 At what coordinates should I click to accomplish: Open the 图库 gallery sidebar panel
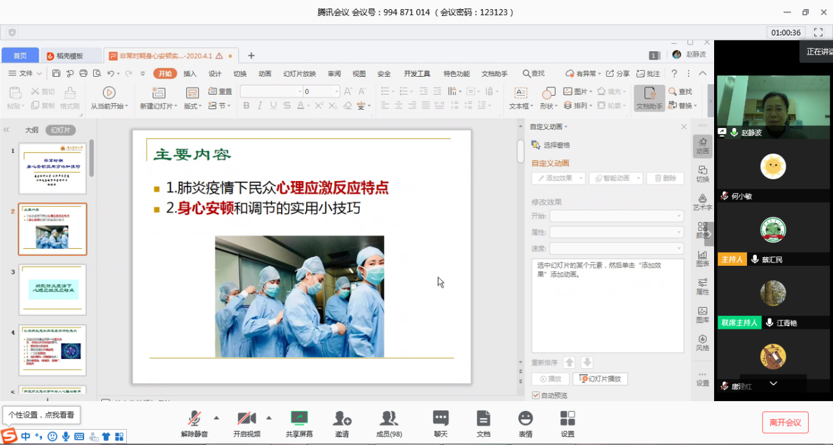tap(702, 315)
